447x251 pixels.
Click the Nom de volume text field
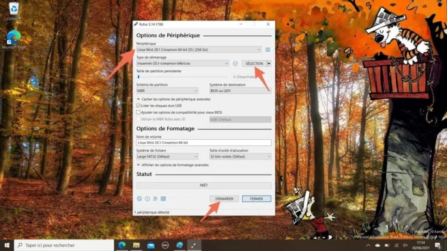coord(204,143)
